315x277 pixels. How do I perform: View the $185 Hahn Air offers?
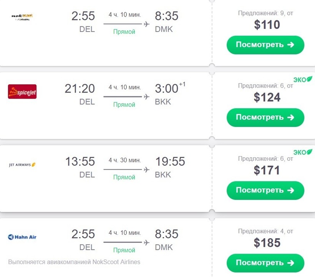click(x=265, y=263)
